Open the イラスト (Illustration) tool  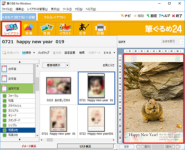(x=65, y=29)
